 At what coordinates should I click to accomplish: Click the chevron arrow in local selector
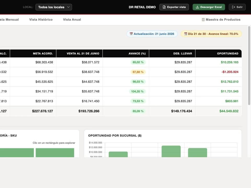(x=68, y=7)
